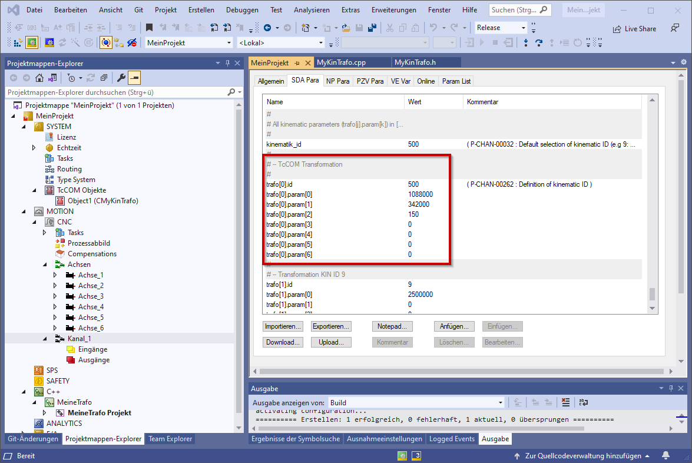Select Object1 (CMyKinTrafo) in the tree
Screen dimensions: 692x463
pyautogui.click(x=103, y=201)
